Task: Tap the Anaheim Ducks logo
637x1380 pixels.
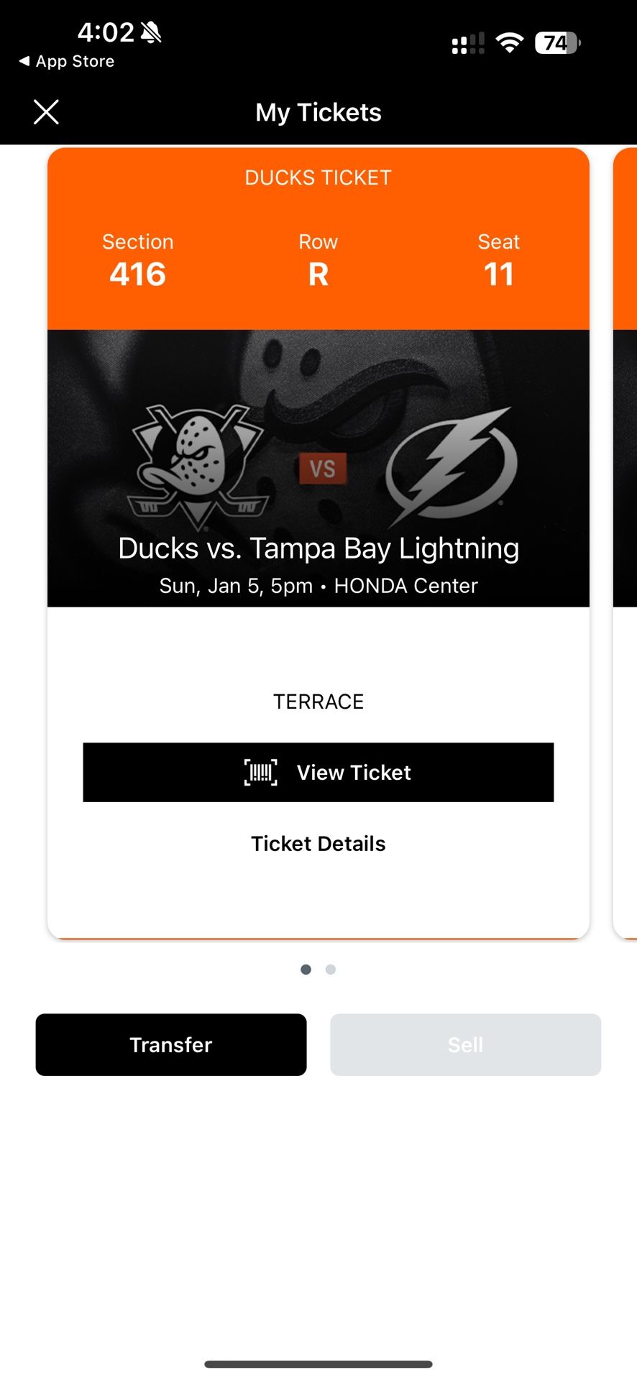Action: pyautogui.click(x=196, y=464)
